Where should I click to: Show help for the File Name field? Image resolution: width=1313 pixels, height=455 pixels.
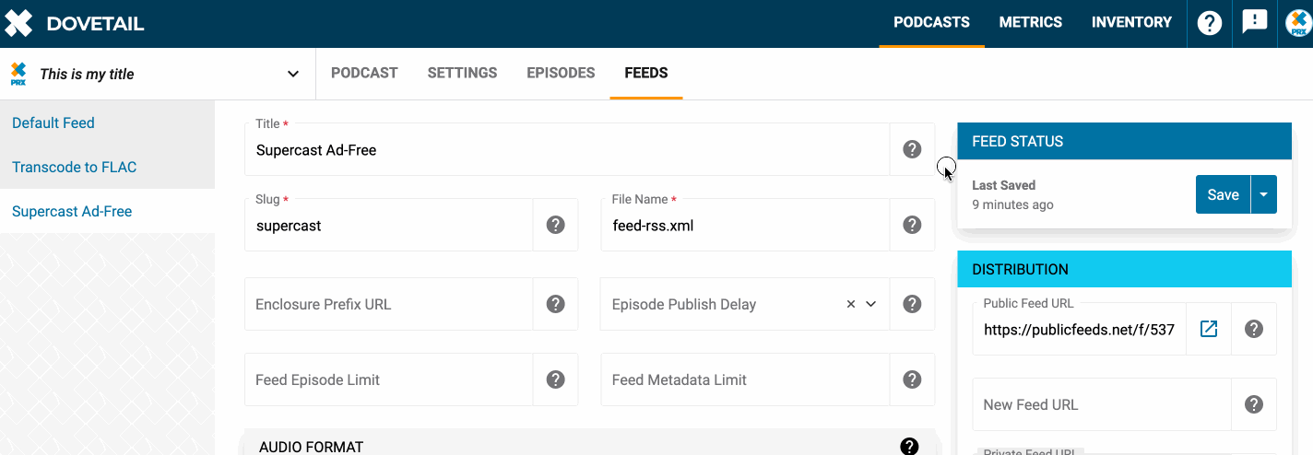click(x=912, y=225)
